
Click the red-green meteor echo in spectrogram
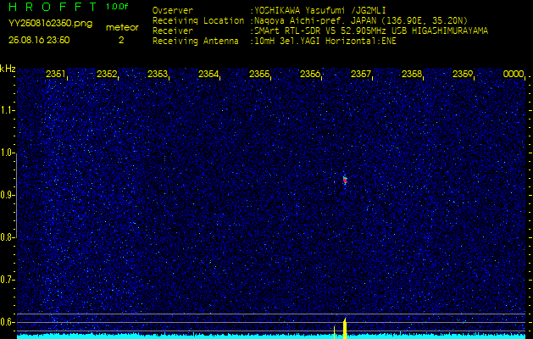(345, 181)
